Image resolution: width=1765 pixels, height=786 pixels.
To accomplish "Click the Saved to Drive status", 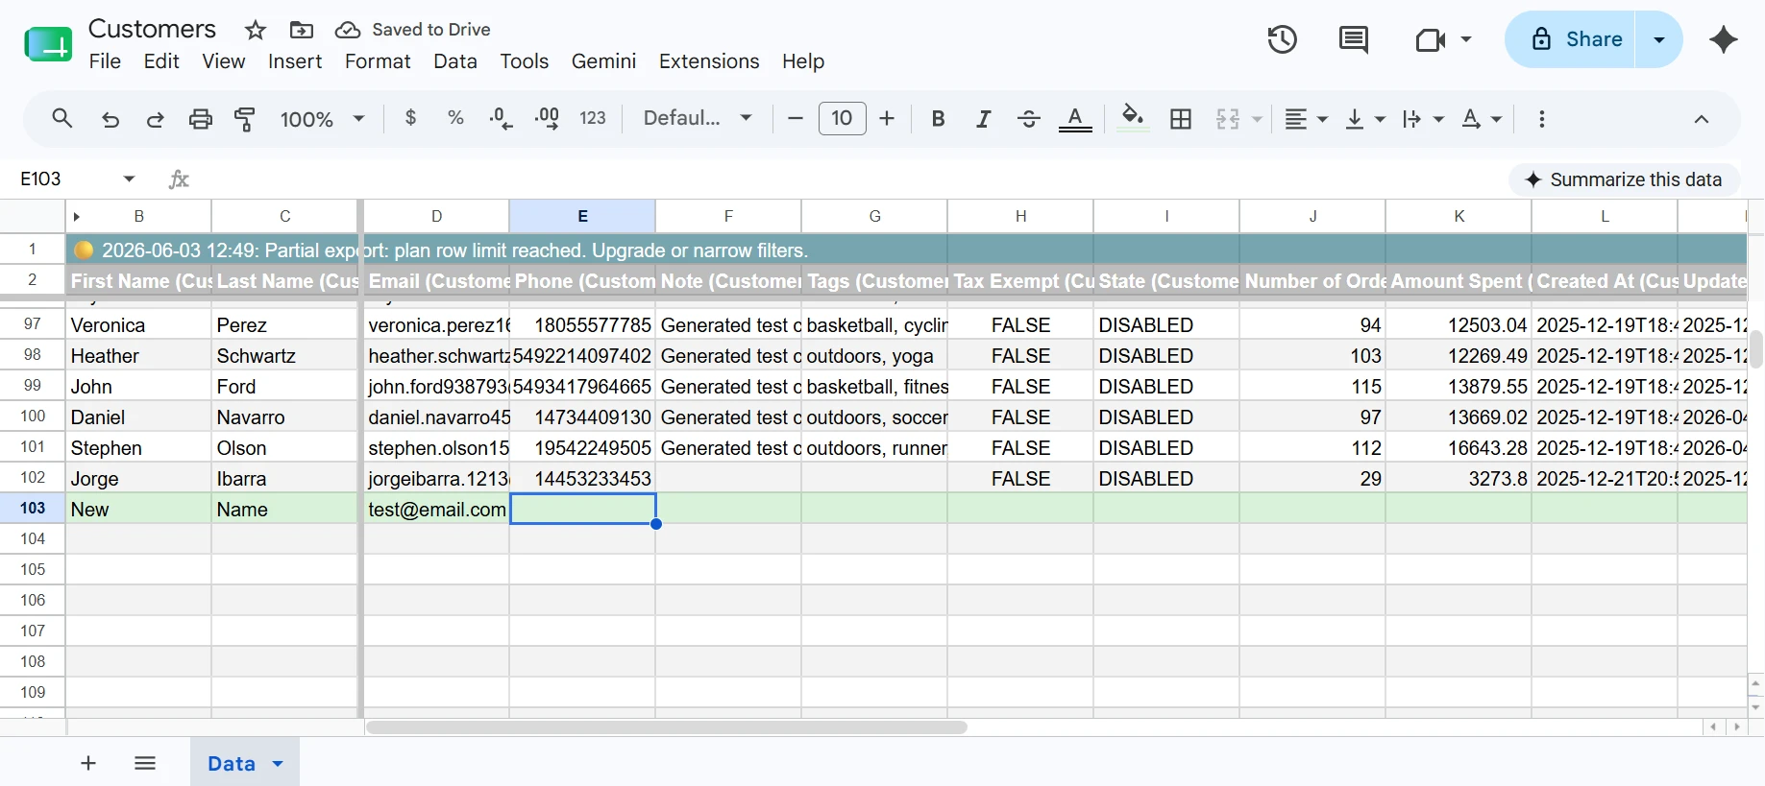I will pos(413,30).
